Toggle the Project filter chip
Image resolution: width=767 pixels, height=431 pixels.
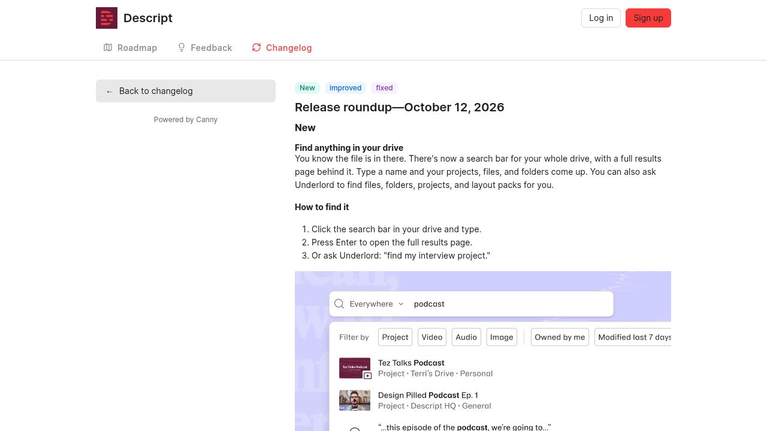click(x=395, y=337)
